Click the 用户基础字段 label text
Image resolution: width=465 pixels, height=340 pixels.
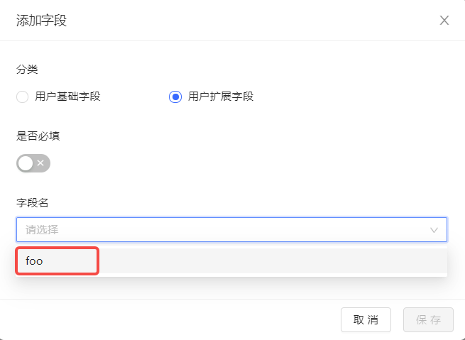point(68,97)
